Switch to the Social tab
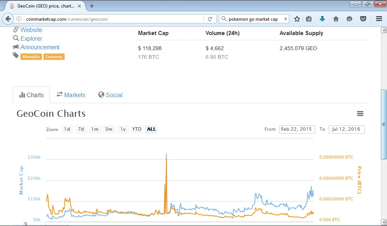This screenshot has width=387, height=226. [x=110, y=95]
